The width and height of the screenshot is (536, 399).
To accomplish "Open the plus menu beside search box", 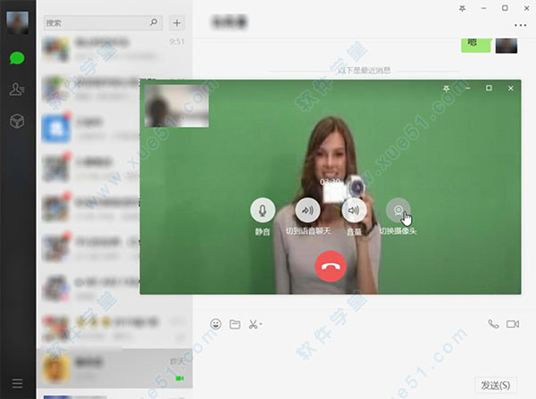I will (177, 22).
